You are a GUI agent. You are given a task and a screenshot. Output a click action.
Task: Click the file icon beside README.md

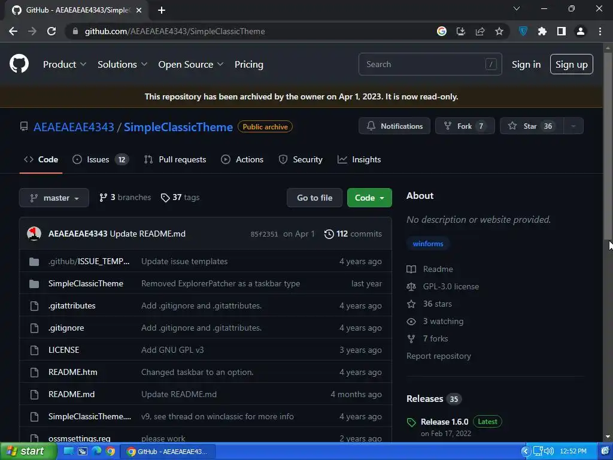coord(34,394)
